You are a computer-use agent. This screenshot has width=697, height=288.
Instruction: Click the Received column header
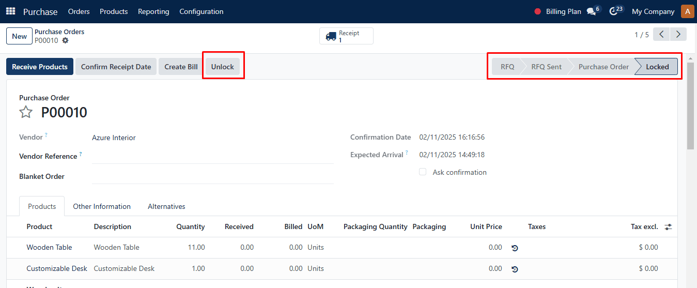239,226
